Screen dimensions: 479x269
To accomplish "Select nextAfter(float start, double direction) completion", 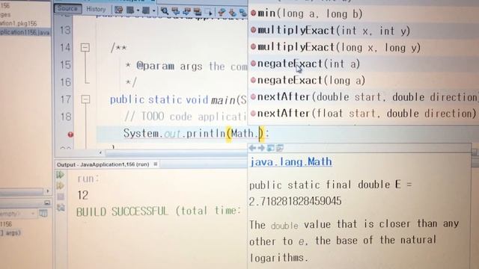I will pos(363,114).
